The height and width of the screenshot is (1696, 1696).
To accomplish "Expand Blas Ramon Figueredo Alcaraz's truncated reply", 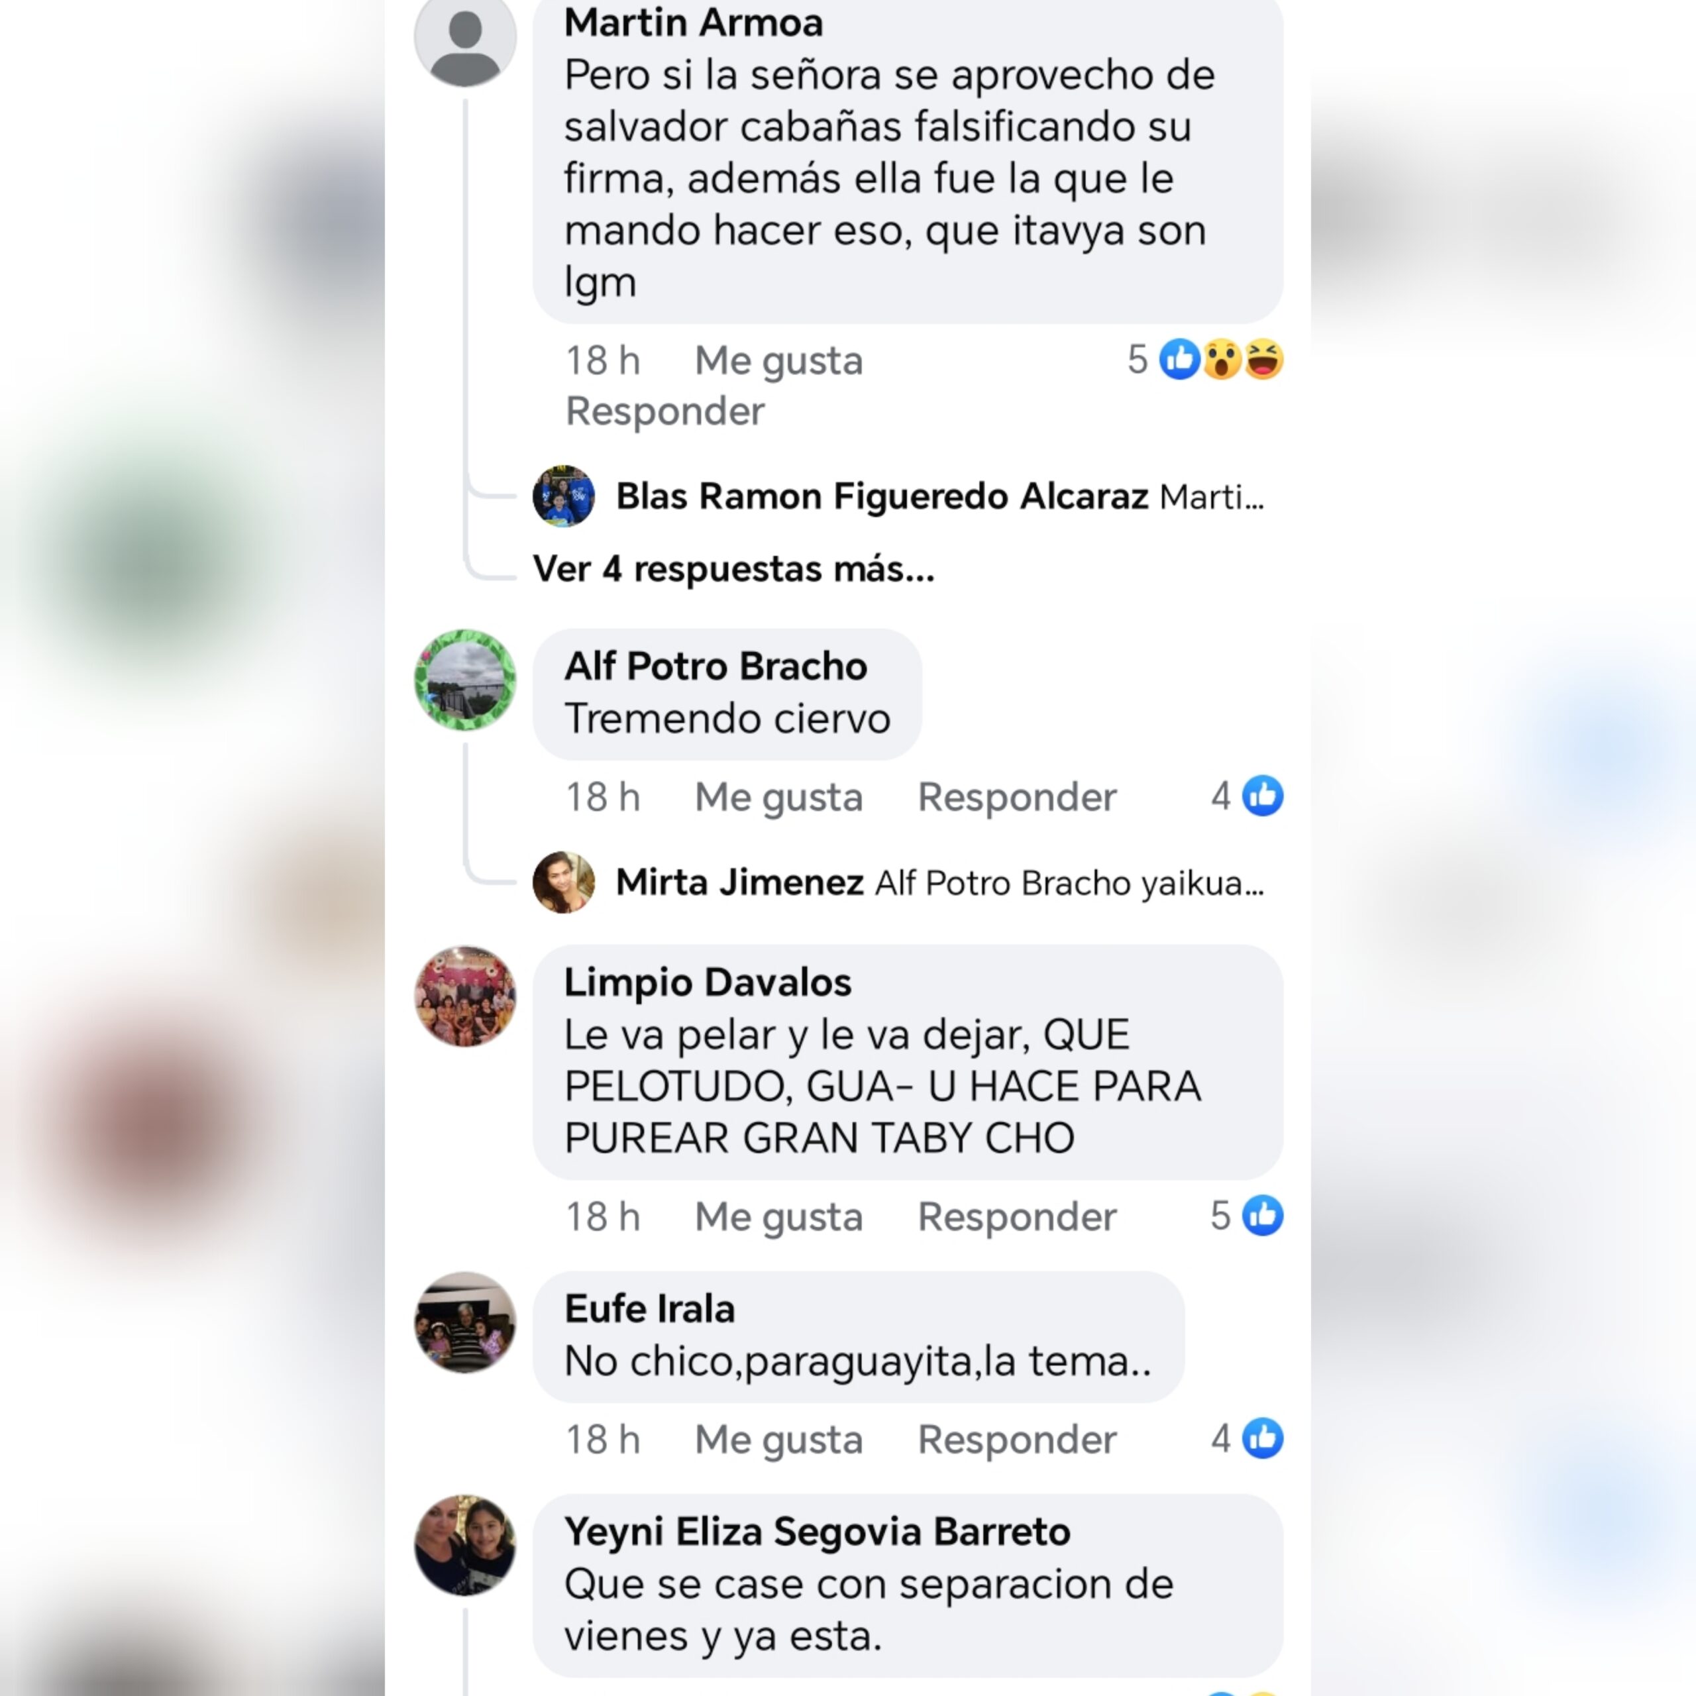I will 1212,497.
